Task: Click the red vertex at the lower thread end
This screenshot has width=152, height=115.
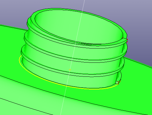Action: coord(118,82)
